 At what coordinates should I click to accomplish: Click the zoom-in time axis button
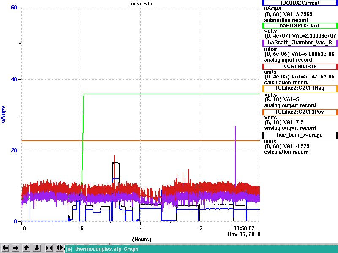pyautogui.click(x=49, y=248)
